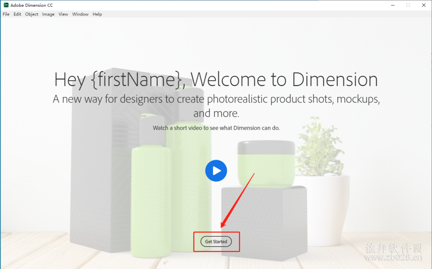Image resolution: width=432 pixels, height=269 pixels.
Task: Click the 'Welcome to Dimension' headline text
Action: coord(284,79)
